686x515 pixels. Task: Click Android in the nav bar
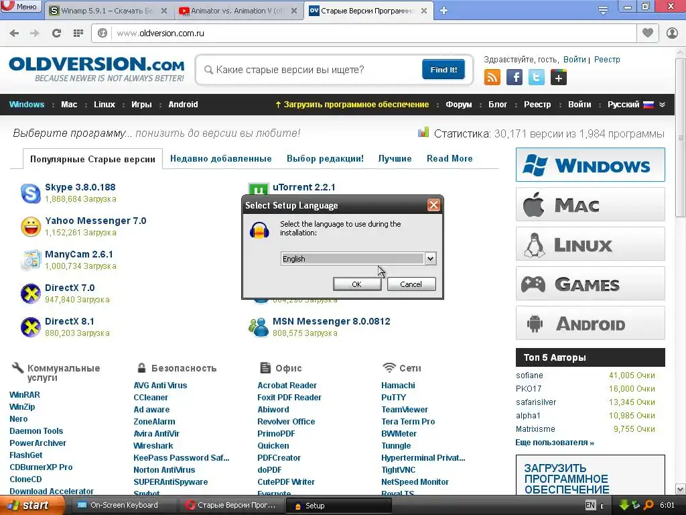184,105
